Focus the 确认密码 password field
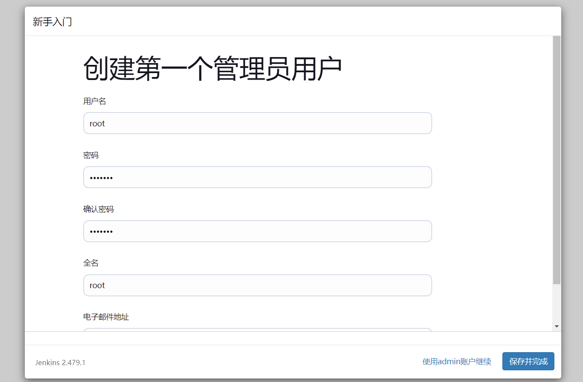Screen dimensions: 583x382 tap(257, 231)
